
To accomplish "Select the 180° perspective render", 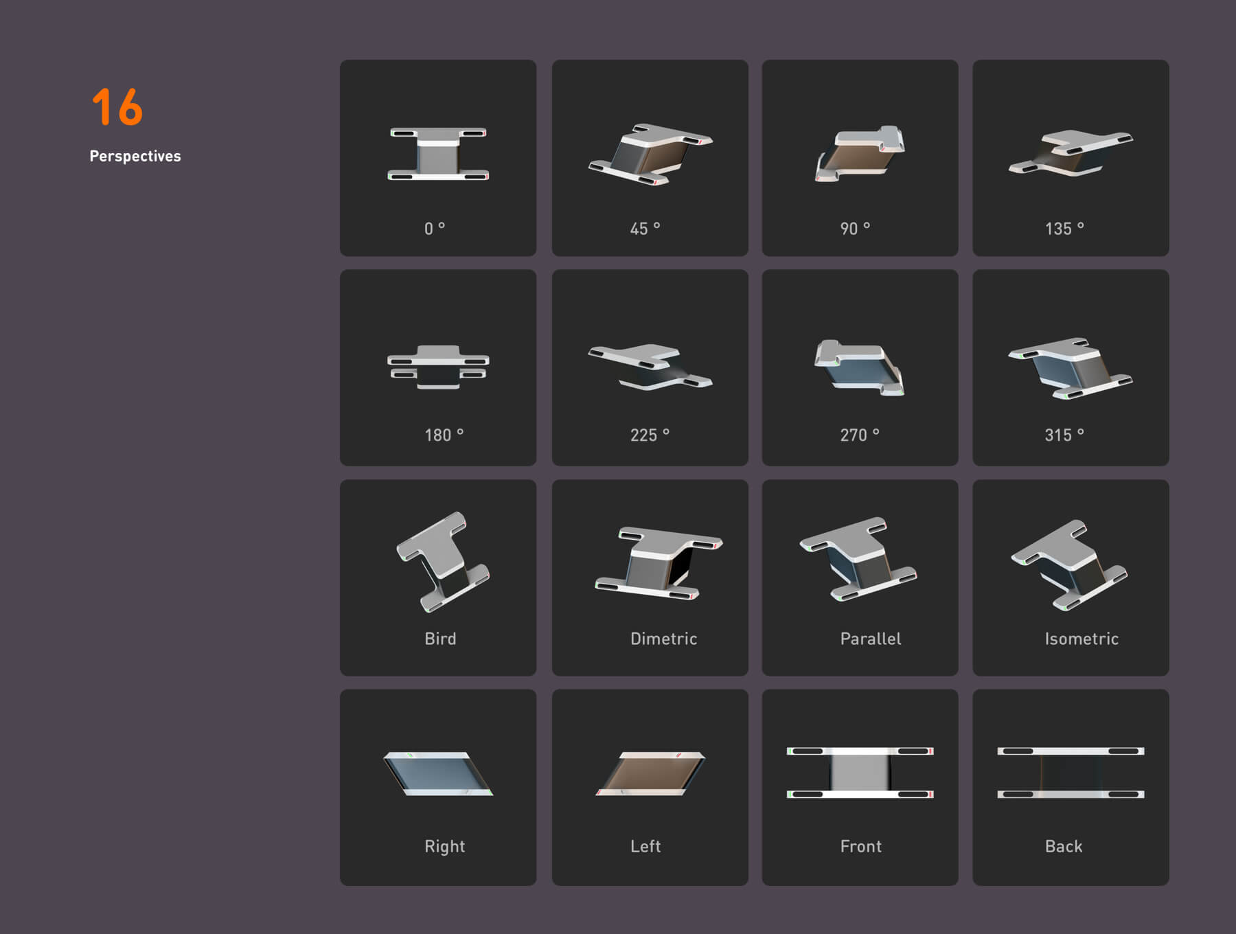I will click(438, 367).
